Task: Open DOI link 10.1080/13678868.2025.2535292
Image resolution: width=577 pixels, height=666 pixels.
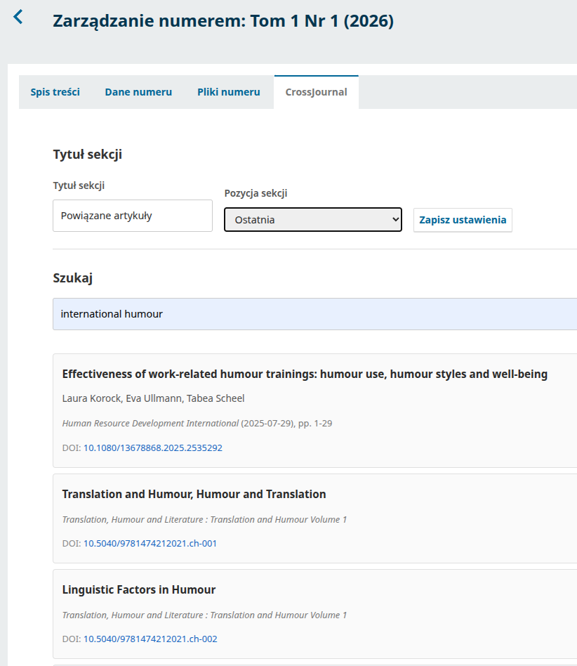Action: pos(153,448)
